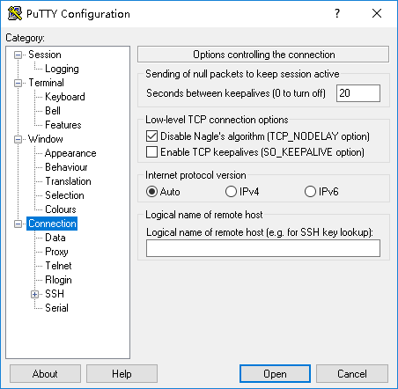Open the Proxy category
Screen dimensions: 398x389
point(56,252)
